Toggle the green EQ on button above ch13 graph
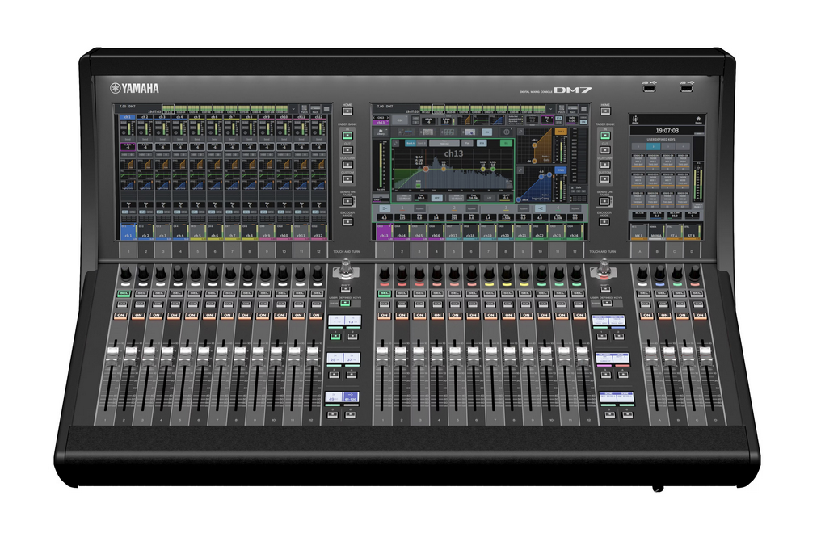This screenshot has width=821, height=554. 506,143
